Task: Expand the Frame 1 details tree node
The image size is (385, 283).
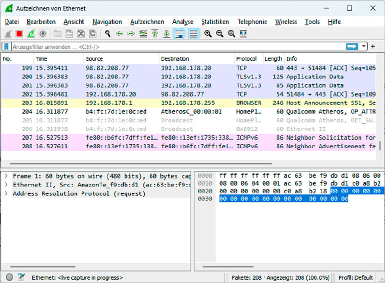Action: (x=6, y=176)
